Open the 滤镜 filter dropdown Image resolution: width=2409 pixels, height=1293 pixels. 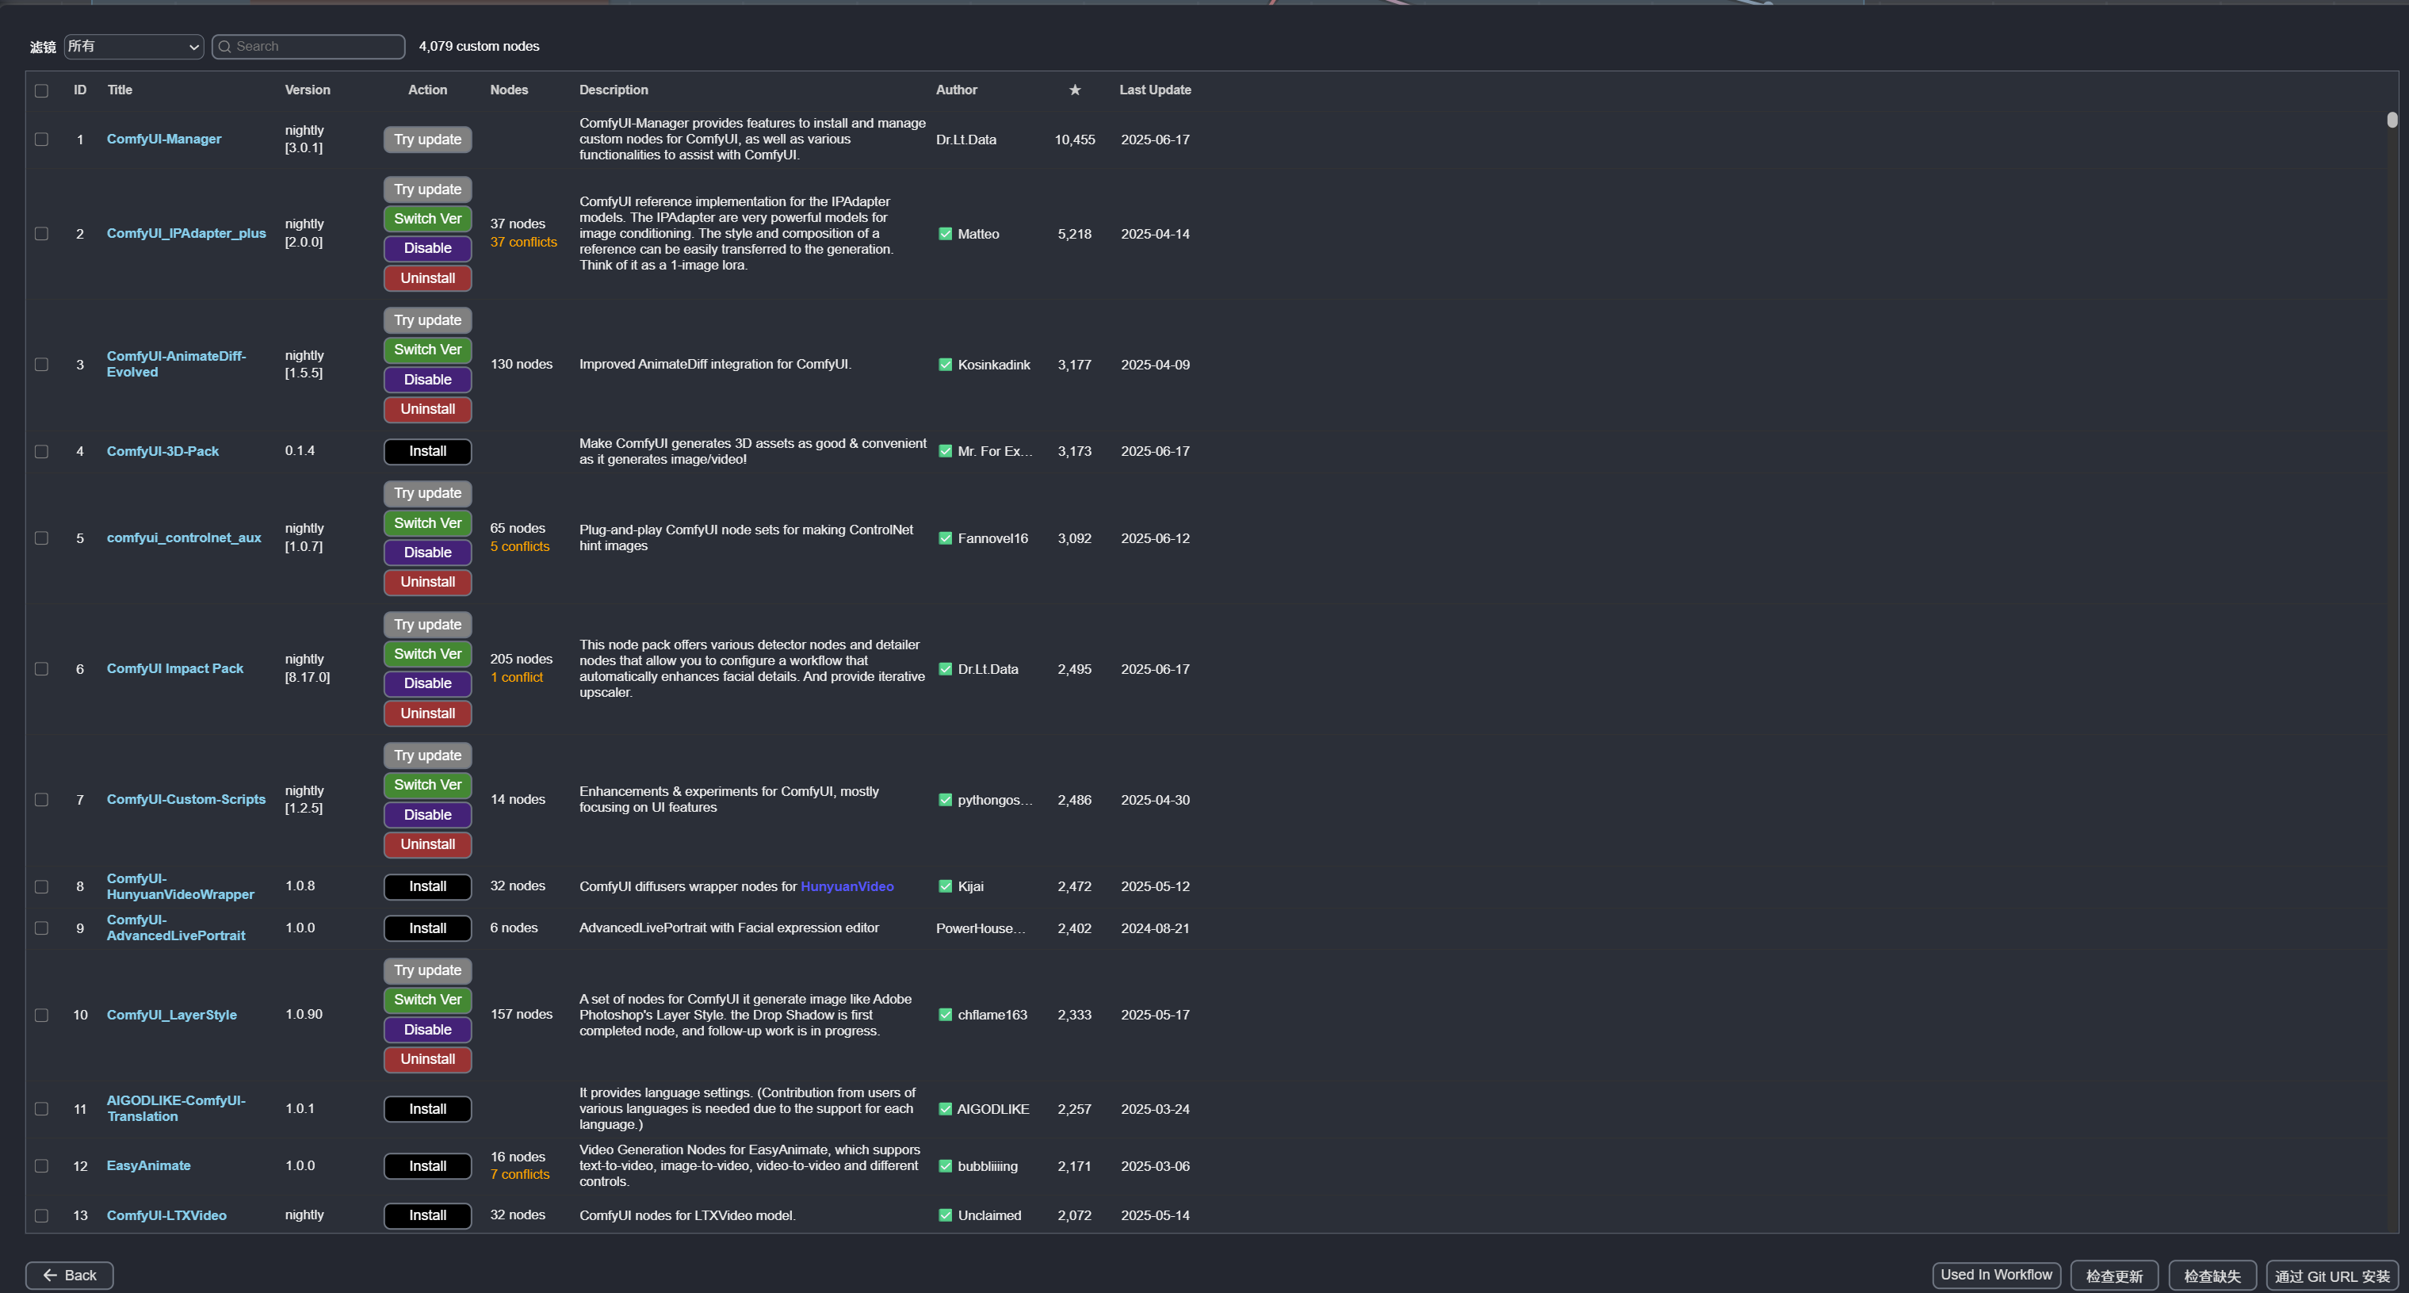pos(134,47)
